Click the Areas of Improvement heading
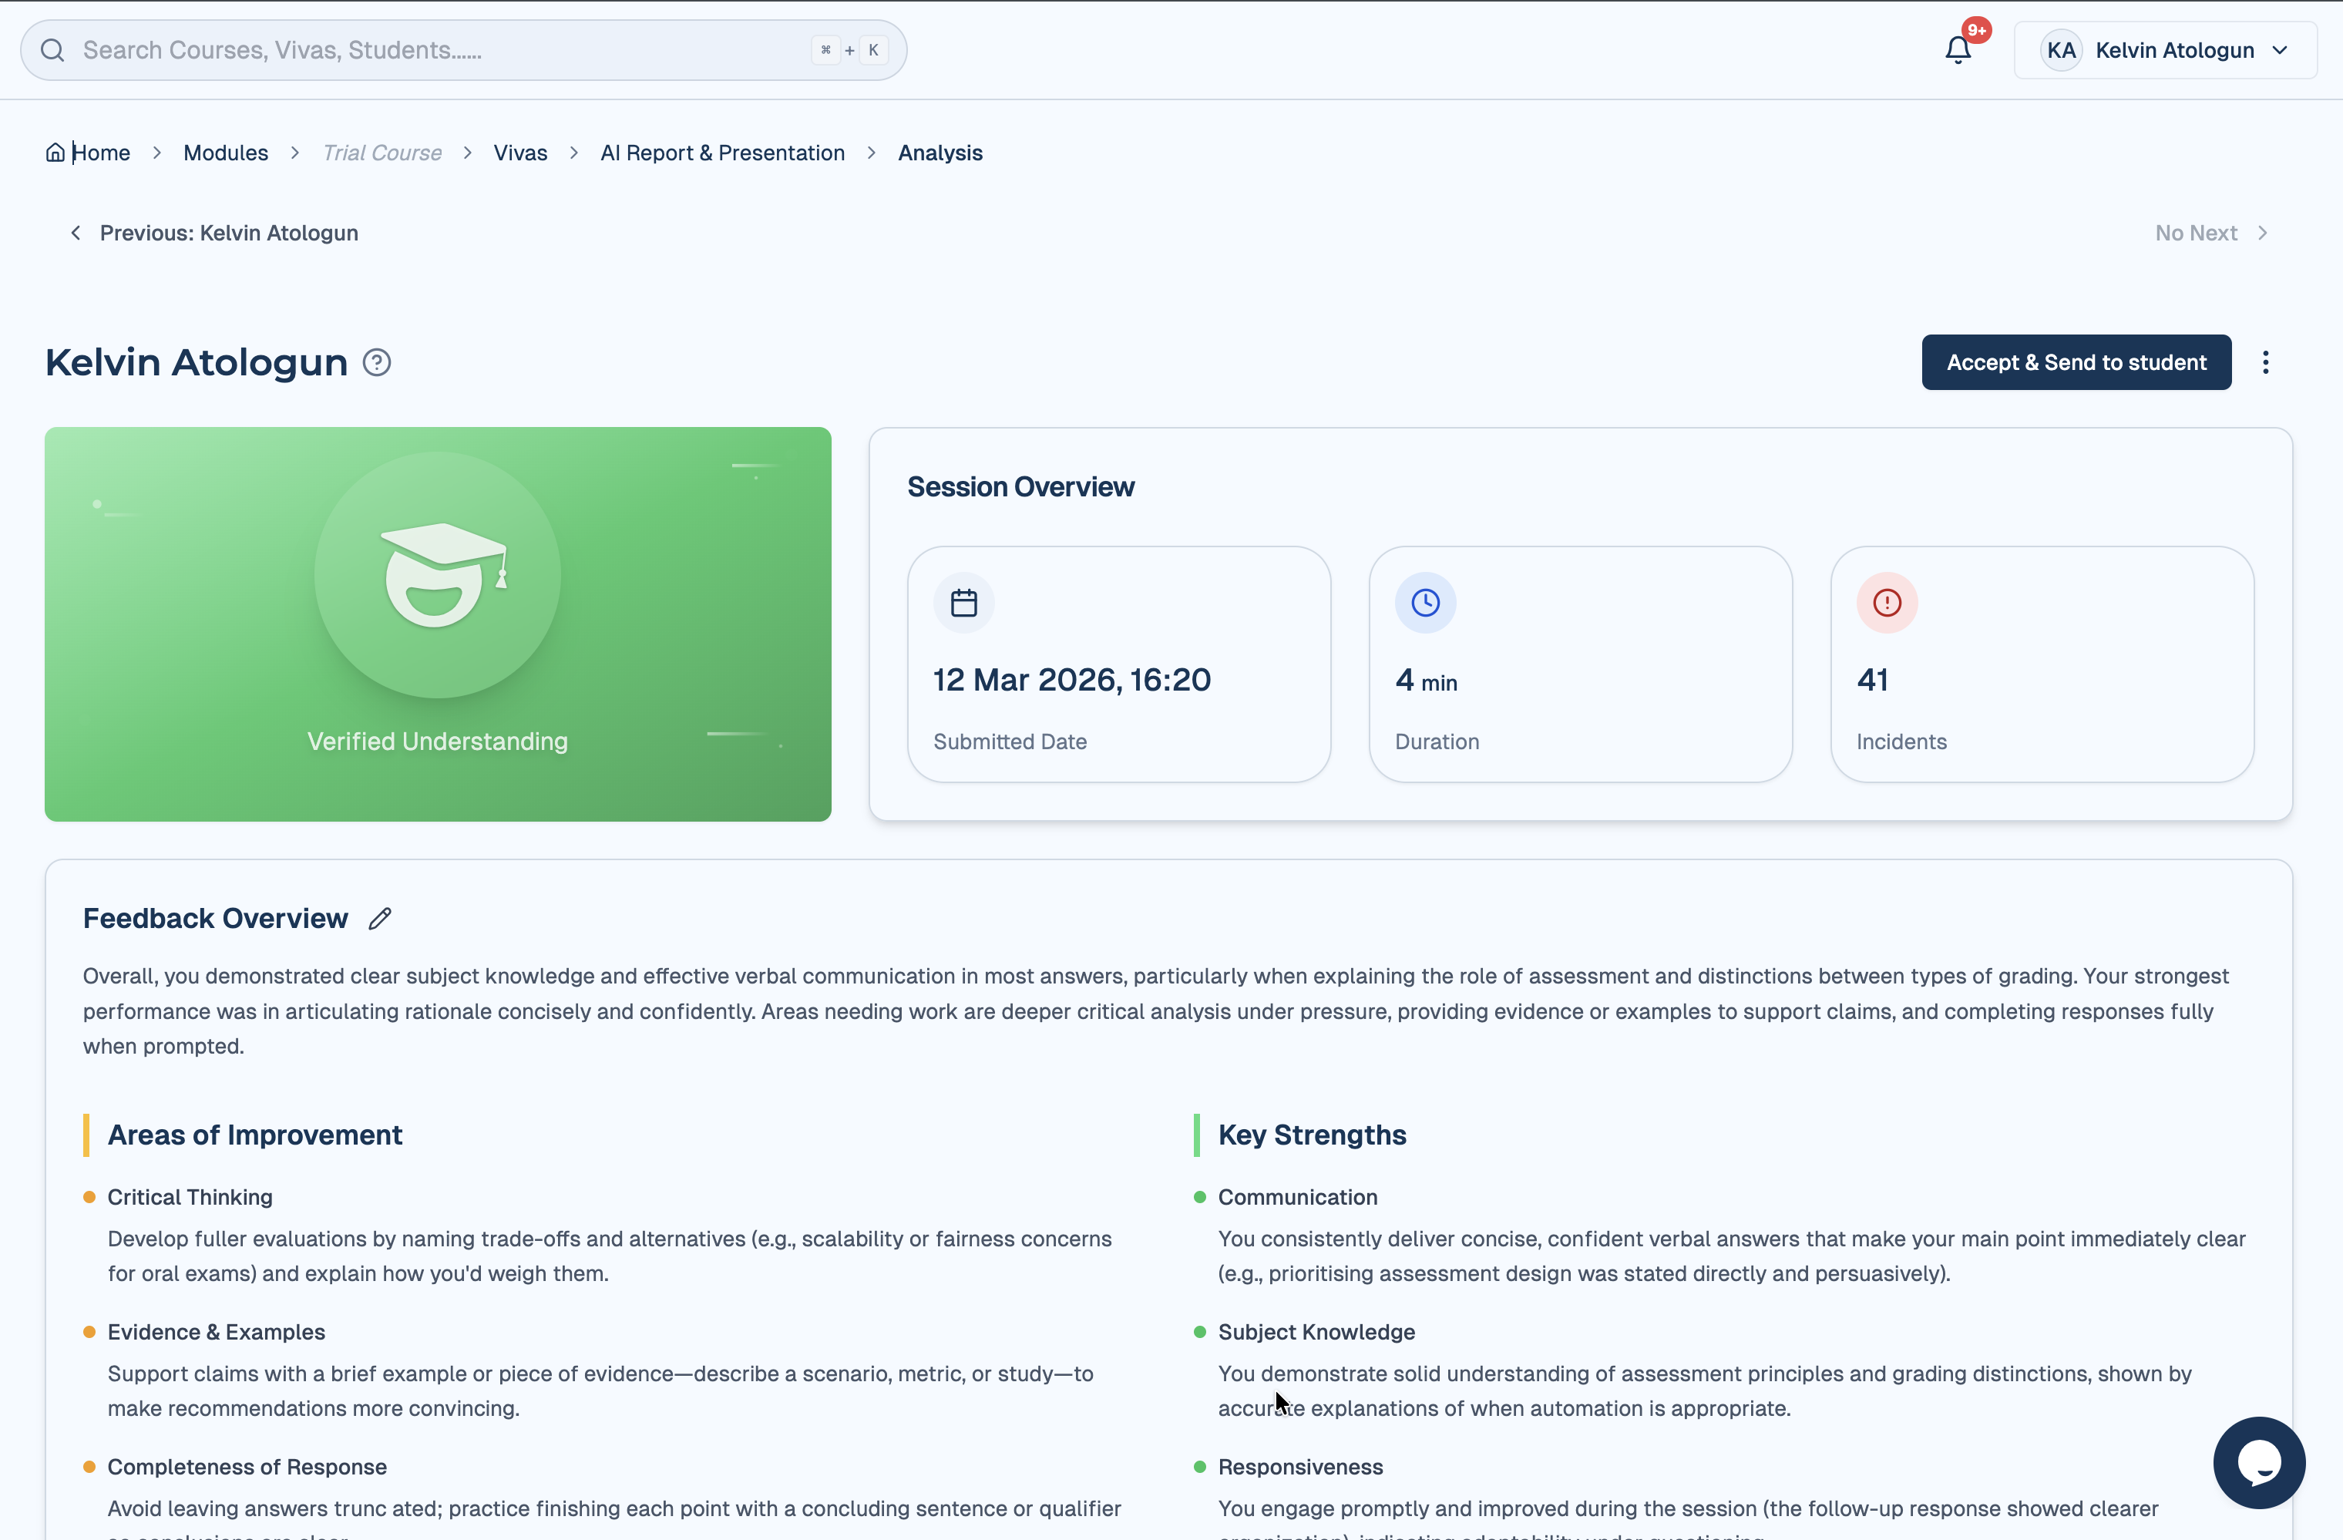 point(255,1135)
